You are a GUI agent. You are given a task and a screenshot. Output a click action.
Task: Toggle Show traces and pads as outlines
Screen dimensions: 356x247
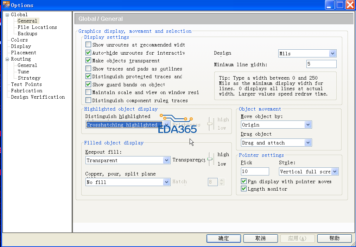88,69
